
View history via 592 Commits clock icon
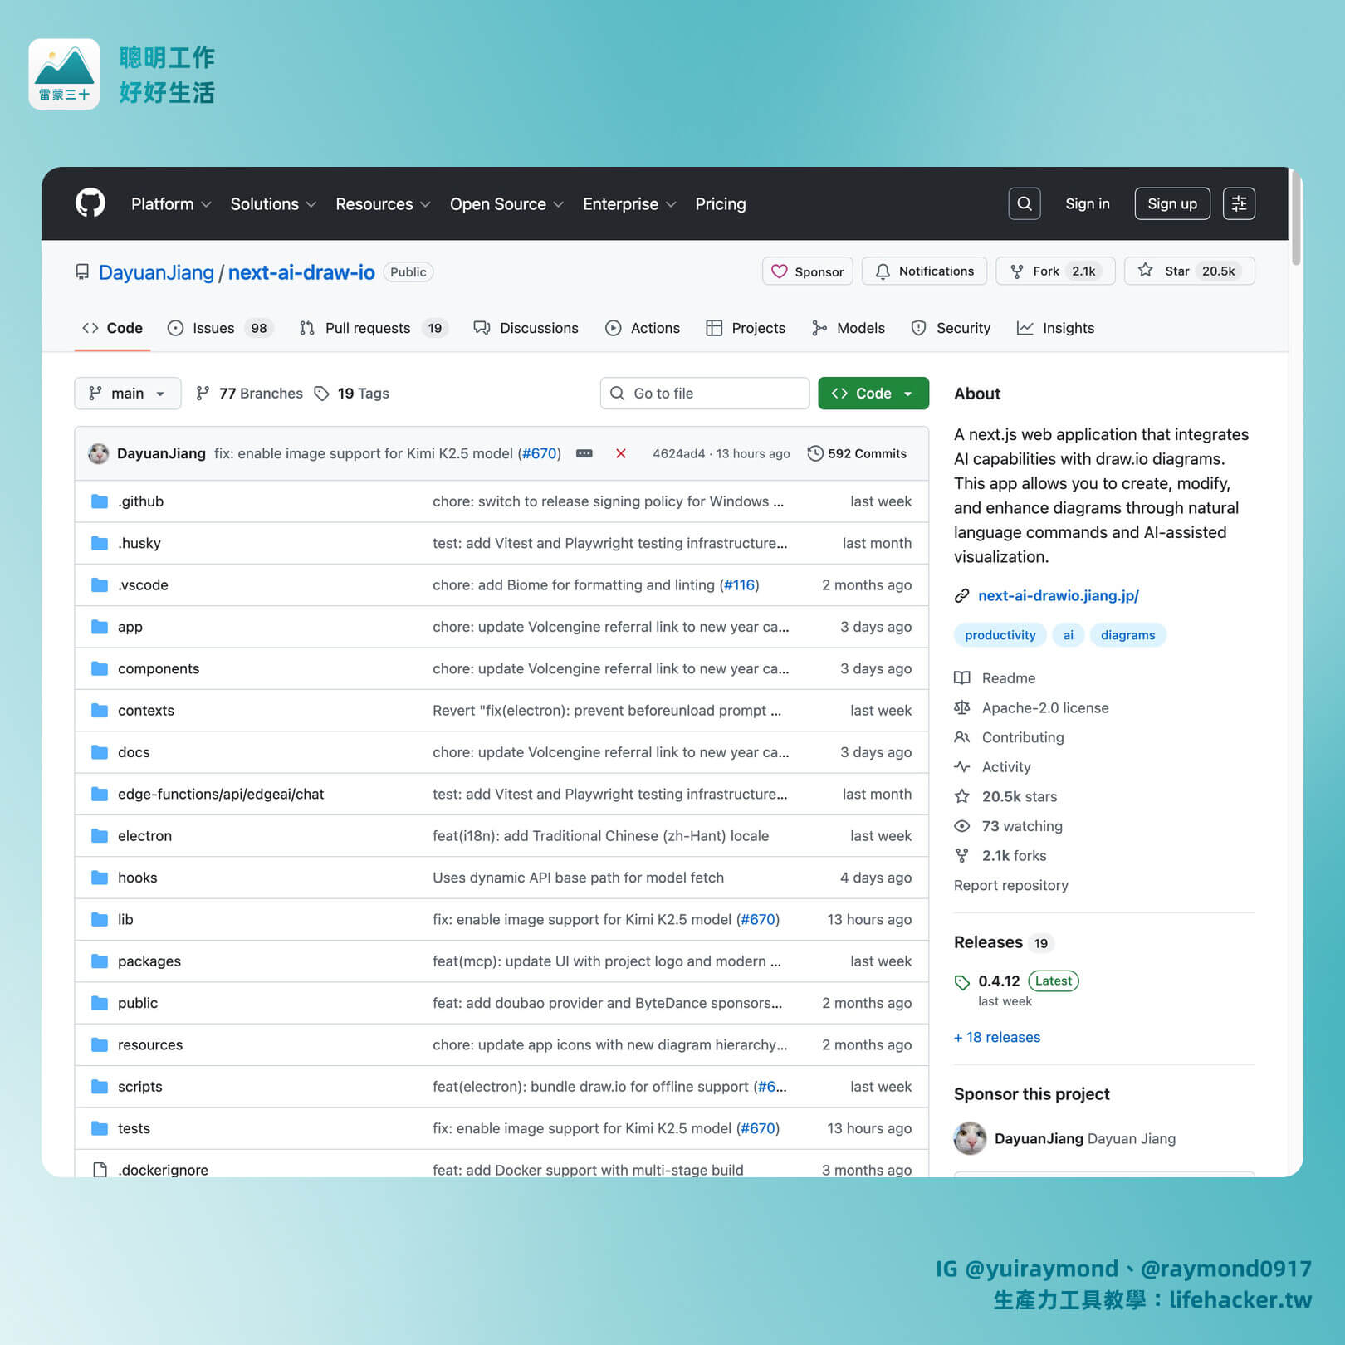[814, 453]
